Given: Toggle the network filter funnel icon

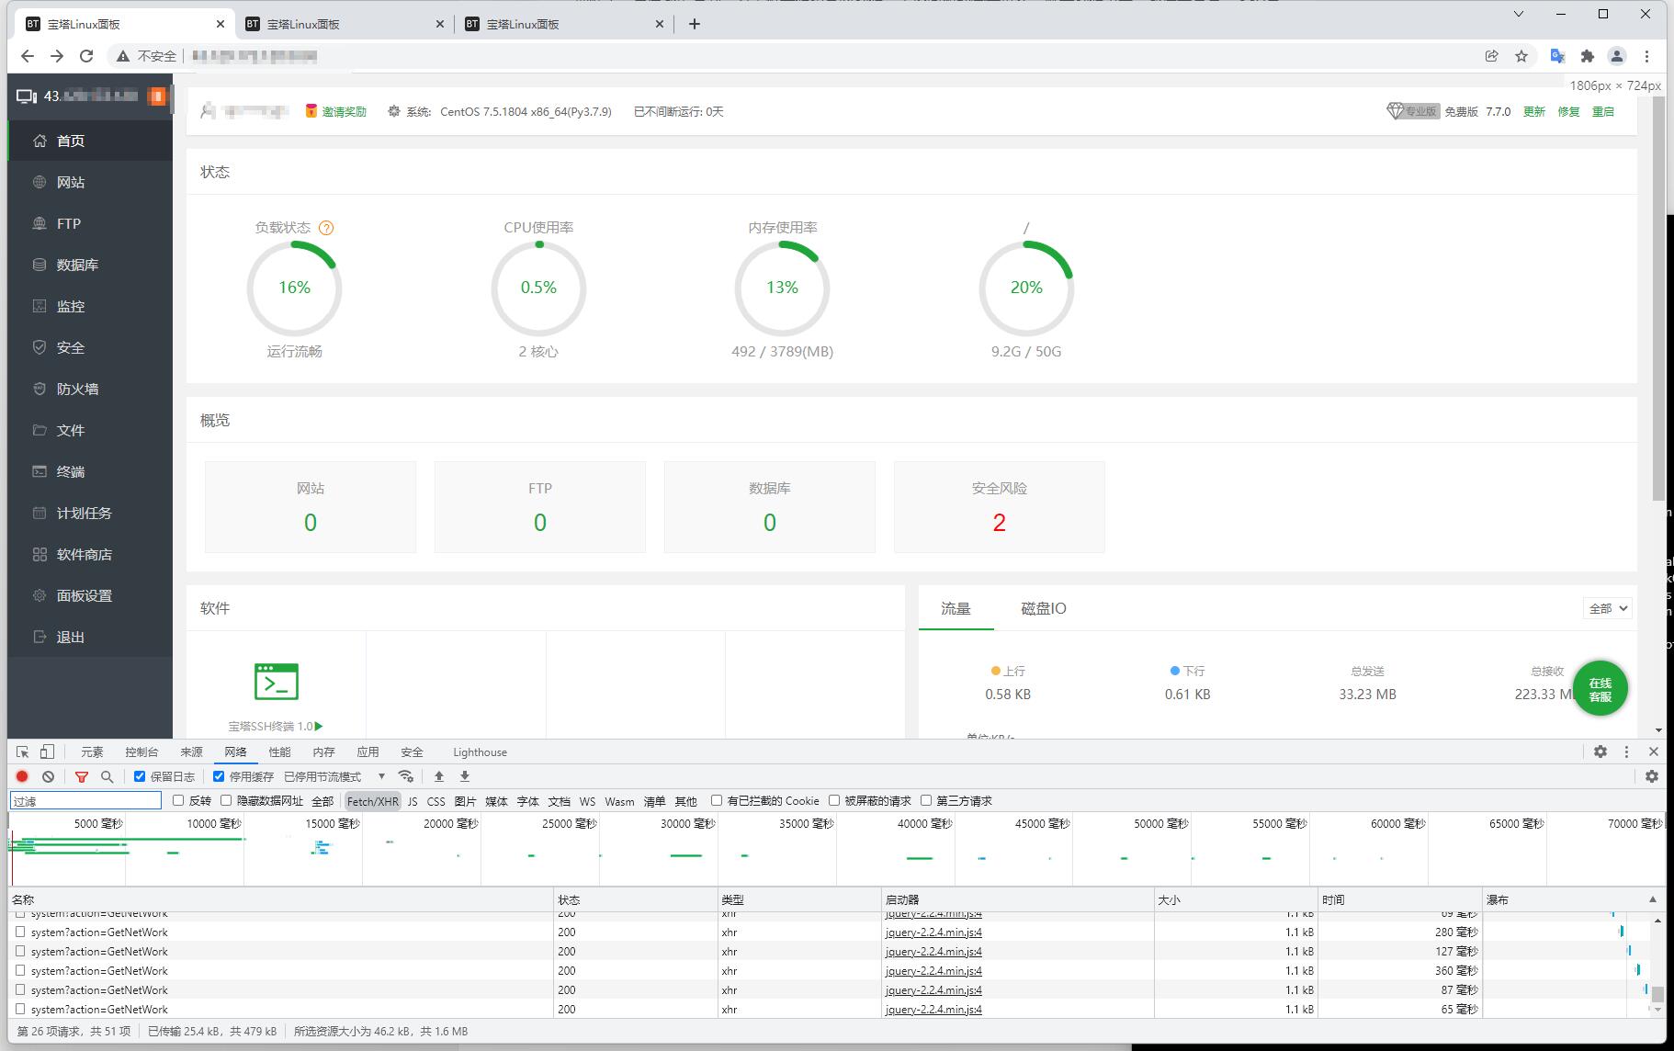Looking at the screenshot, I should pos(82,776).
